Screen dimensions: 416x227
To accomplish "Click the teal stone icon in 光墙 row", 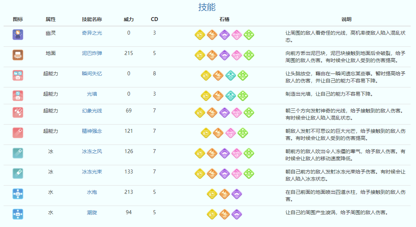I will 230,96.
